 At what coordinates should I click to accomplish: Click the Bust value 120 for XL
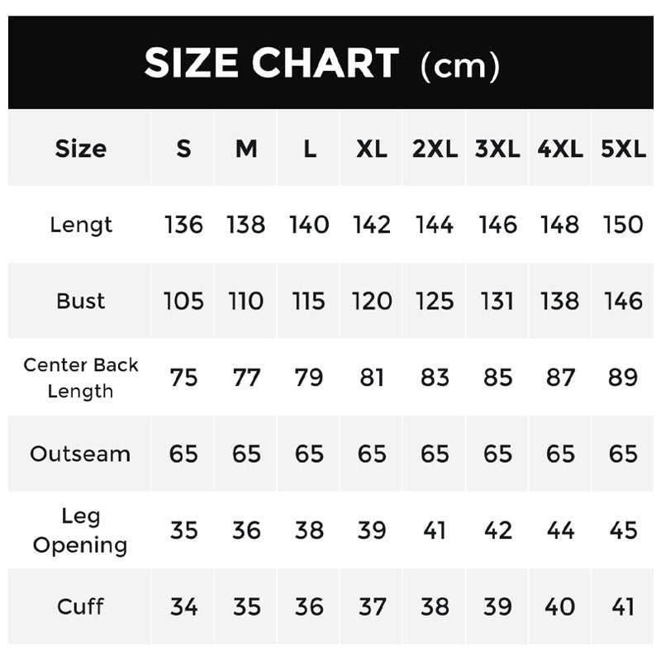372,301
